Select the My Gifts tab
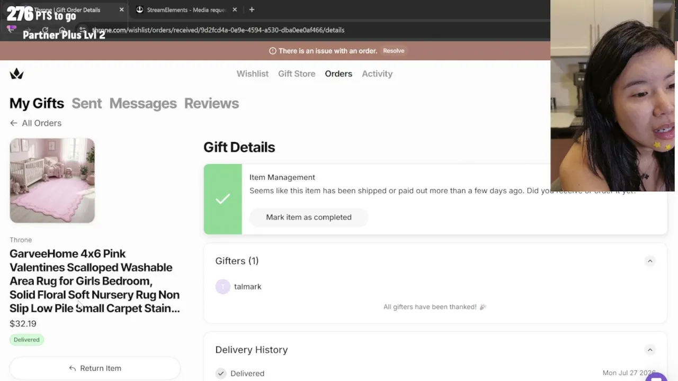This screenshot has width=678, height=381. click(37, 103)
